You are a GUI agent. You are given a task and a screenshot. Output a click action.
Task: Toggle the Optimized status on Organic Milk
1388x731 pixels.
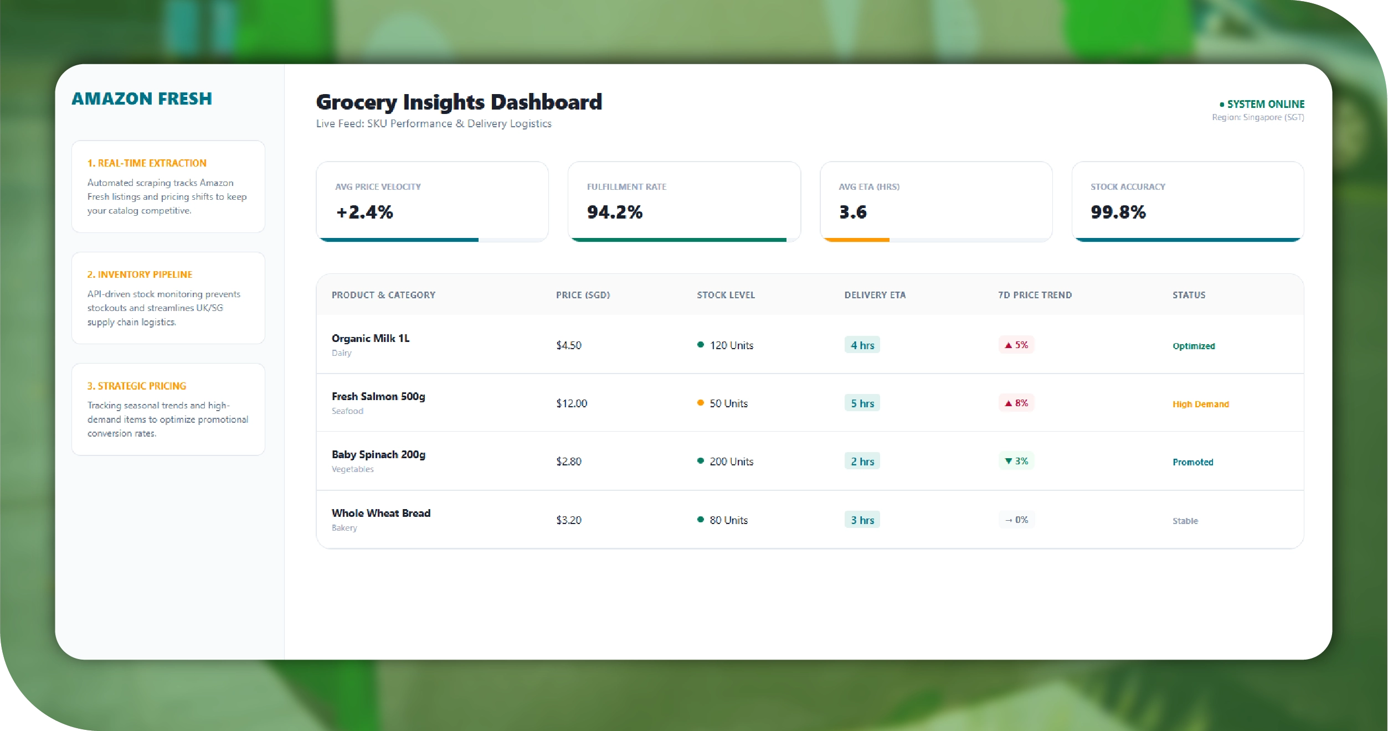click(1194, 345)
